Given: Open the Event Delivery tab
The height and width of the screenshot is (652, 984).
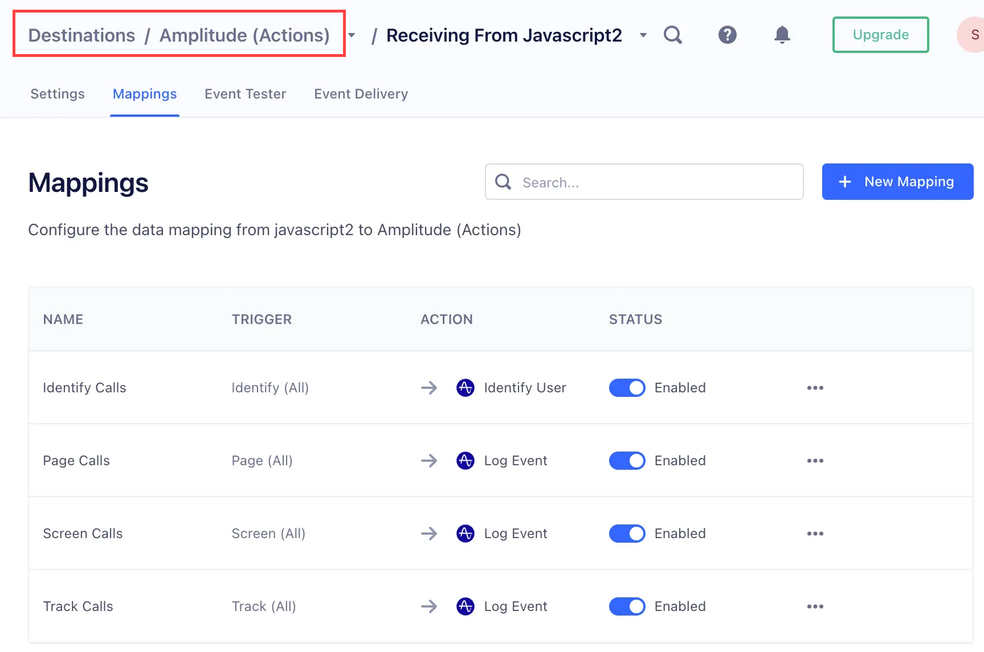Looking at the screenshot, I should [361, 94].
